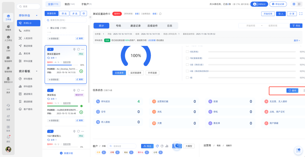305x157 pixels.
Task: Collapse the 呼叫中台 menu section
Action: coord(36,15)
